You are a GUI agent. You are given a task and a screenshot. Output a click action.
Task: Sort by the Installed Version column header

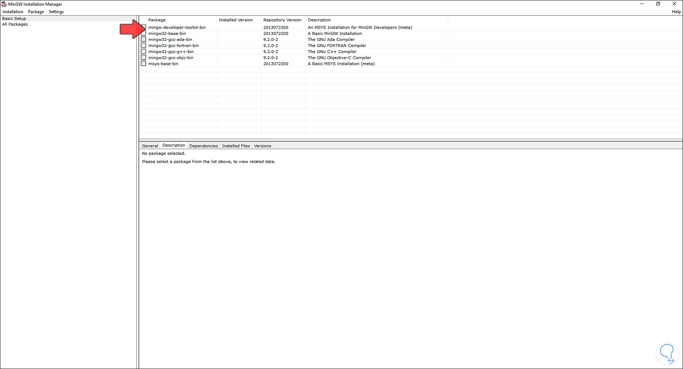[x=239, y=20]
